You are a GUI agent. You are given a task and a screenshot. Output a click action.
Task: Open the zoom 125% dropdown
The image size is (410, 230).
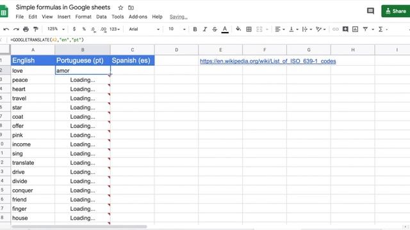coord(56,29)
